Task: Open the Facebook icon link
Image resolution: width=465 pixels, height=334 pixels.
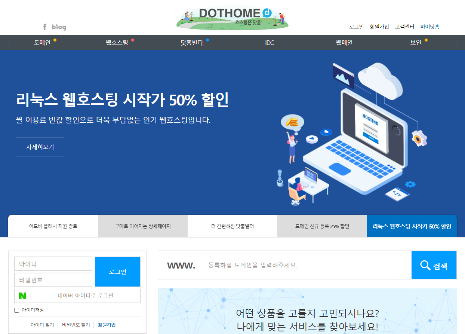Action: coord(45,27)
